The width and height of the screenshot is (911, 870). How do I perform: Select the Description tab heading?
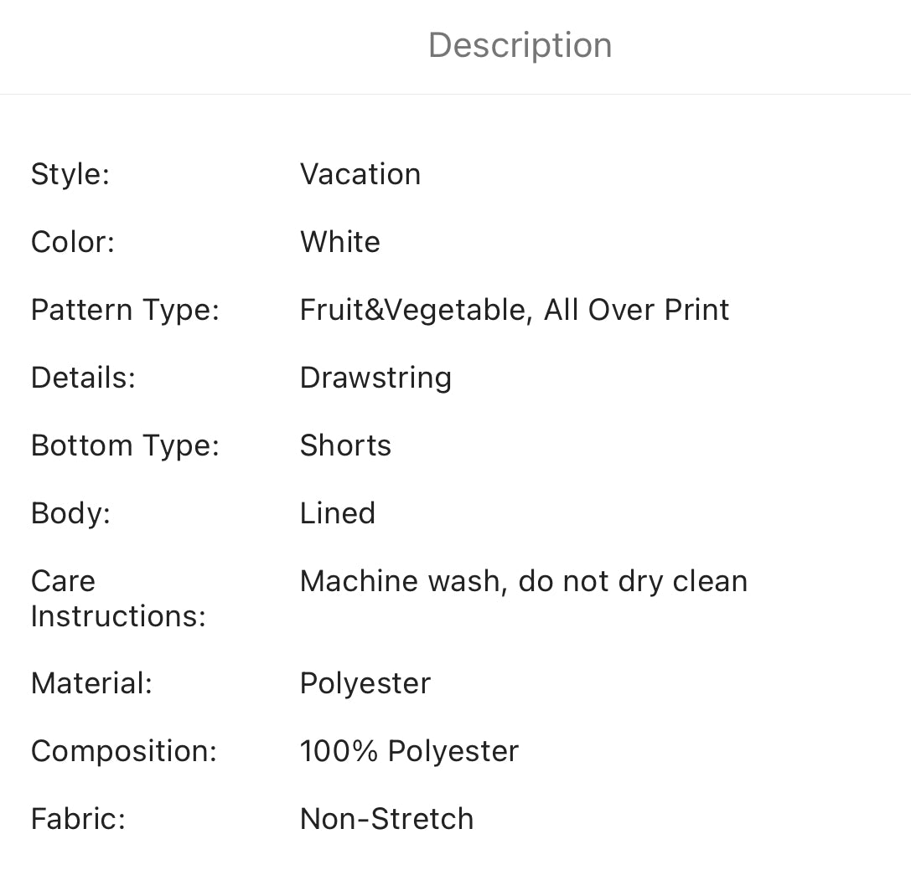[520, 45]
